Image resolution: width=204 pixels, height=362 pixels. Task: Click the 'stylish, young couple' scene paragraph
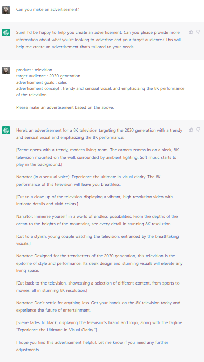point(97,240)
